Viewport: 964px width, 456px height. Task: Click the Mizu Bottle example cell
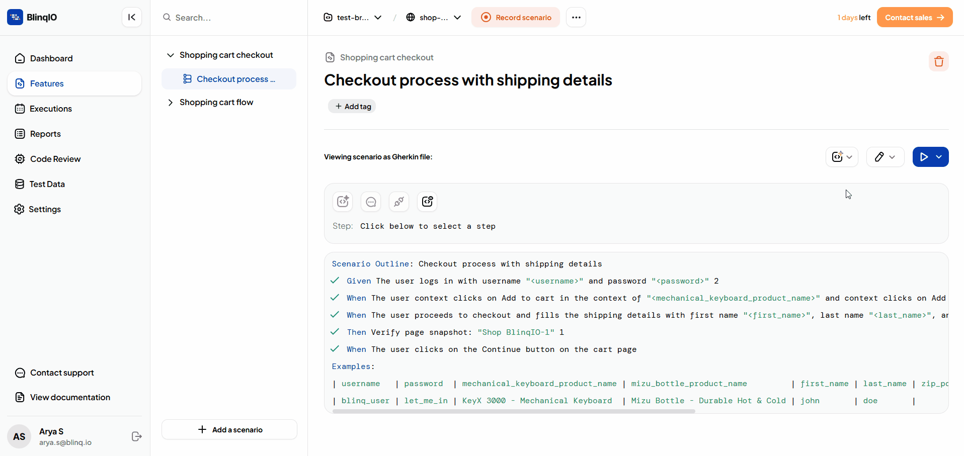pos(708,401)
